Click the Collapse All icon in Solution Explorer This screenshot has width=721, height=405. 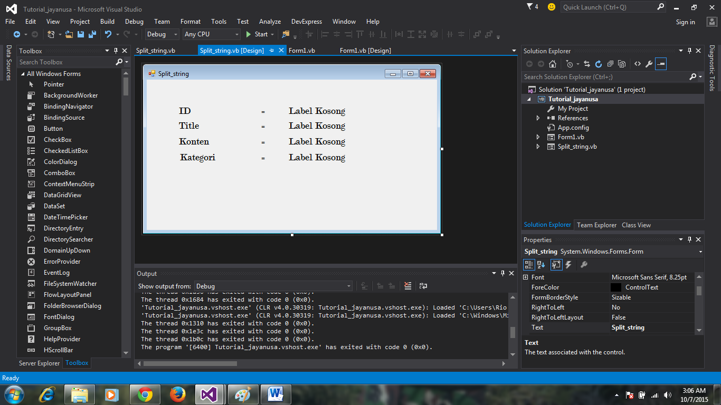[x=610, y=63]
